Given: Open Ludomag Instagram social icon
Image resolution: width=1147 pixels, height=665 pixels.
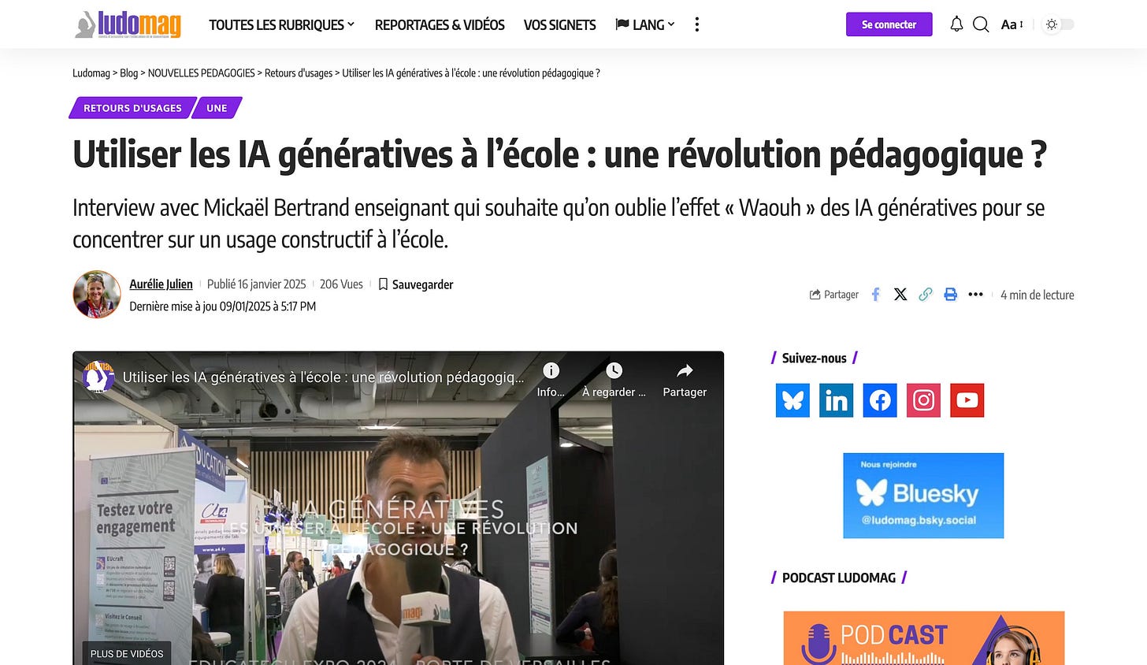Looking at the screenshot, I should (923, 400).
